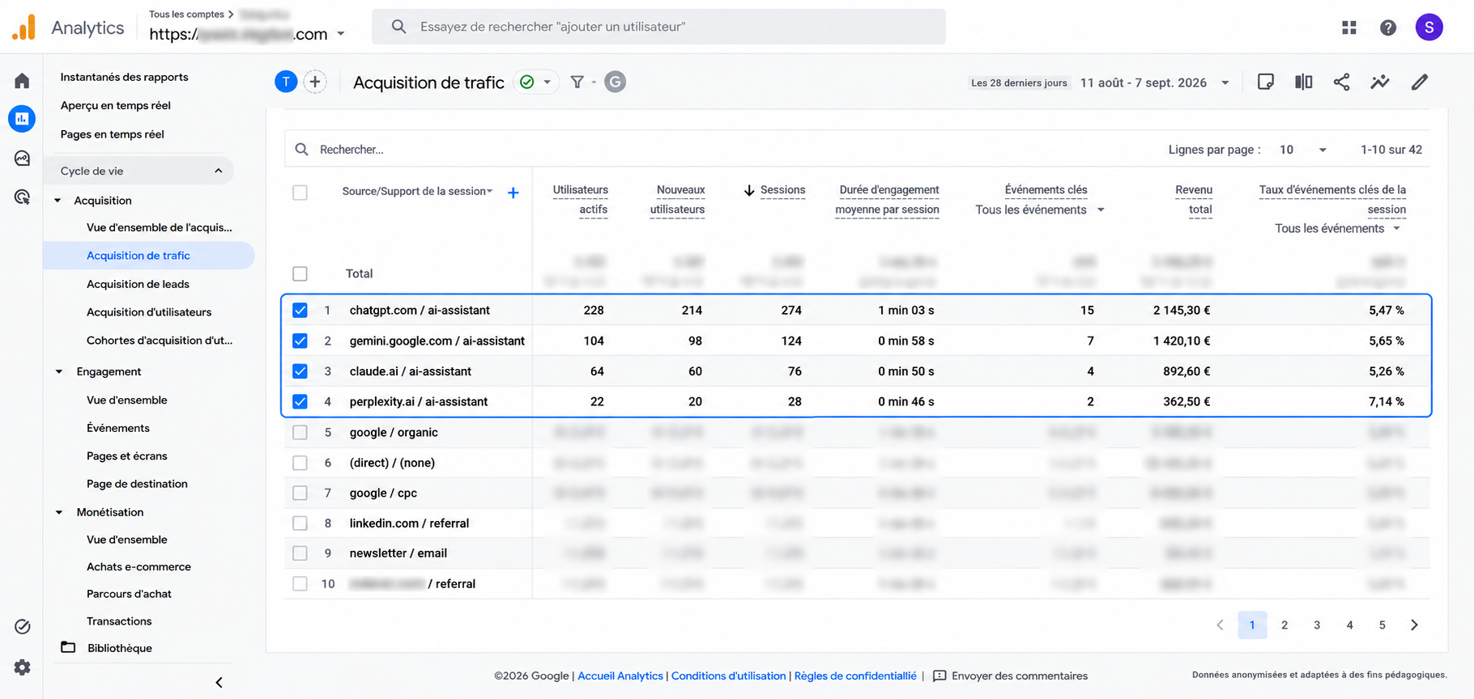Uncheck the perplexity.ai row checkbox

[300, 401]
